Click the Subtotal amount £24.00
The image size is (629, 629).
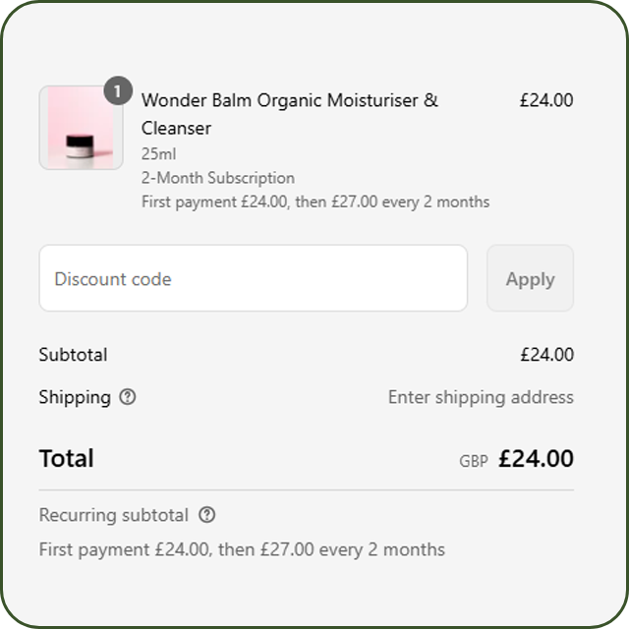[545, 355]
